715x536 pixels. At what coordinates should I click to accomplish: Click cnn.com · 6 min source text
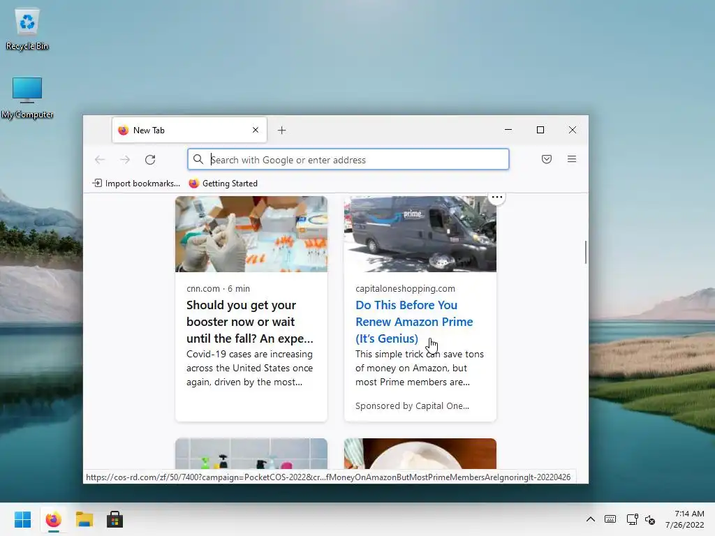click(x=218, y=288)
